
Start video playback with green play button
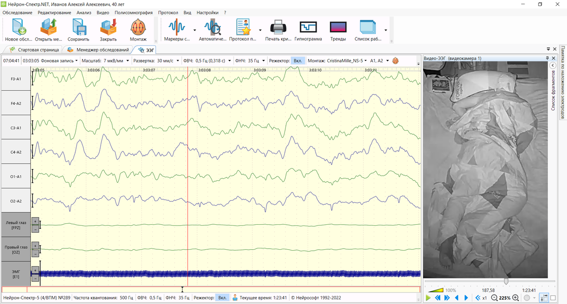[428, 298]
